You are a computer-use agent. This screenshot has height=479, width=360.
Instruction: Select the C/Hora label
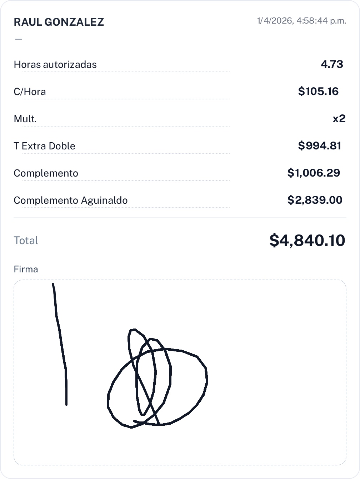[x=30, y=92]
